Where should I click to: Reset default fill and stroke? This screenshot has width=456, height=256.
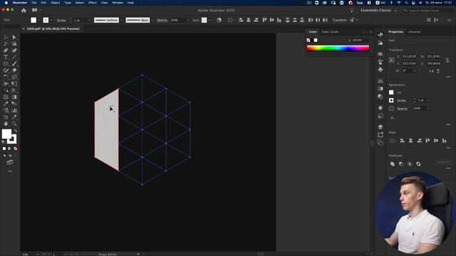[3, 142]
